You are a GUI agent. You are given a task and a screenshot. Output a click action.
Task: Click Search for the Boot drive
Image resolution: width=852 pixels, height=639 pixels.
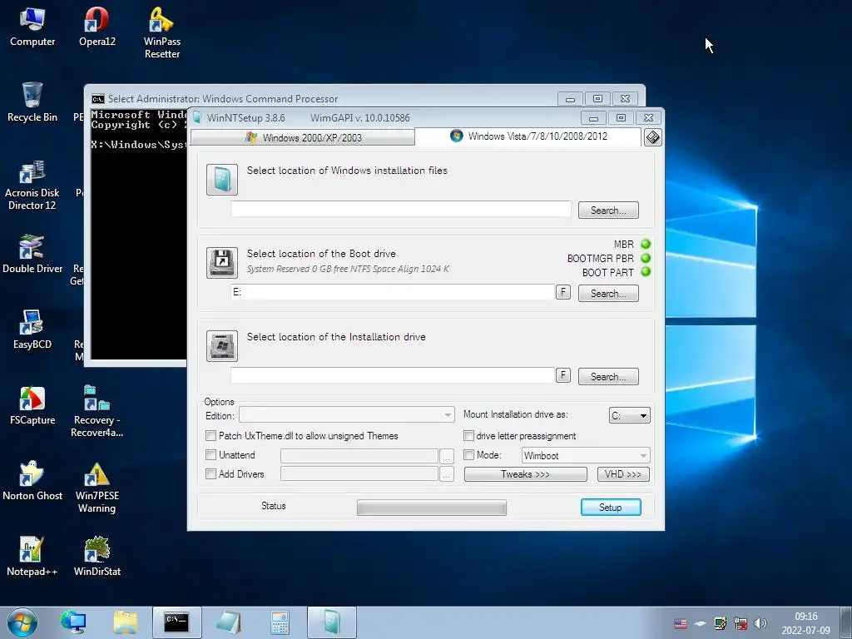pyautogui.click(x=608, y=294)
